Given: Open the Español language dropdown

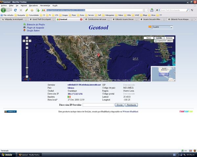Looking at the screenshot, I should click(x=162, y=27).
